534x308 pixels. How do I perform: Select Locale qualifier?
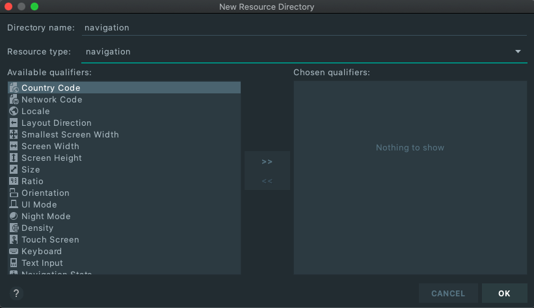tap(124, 111)
